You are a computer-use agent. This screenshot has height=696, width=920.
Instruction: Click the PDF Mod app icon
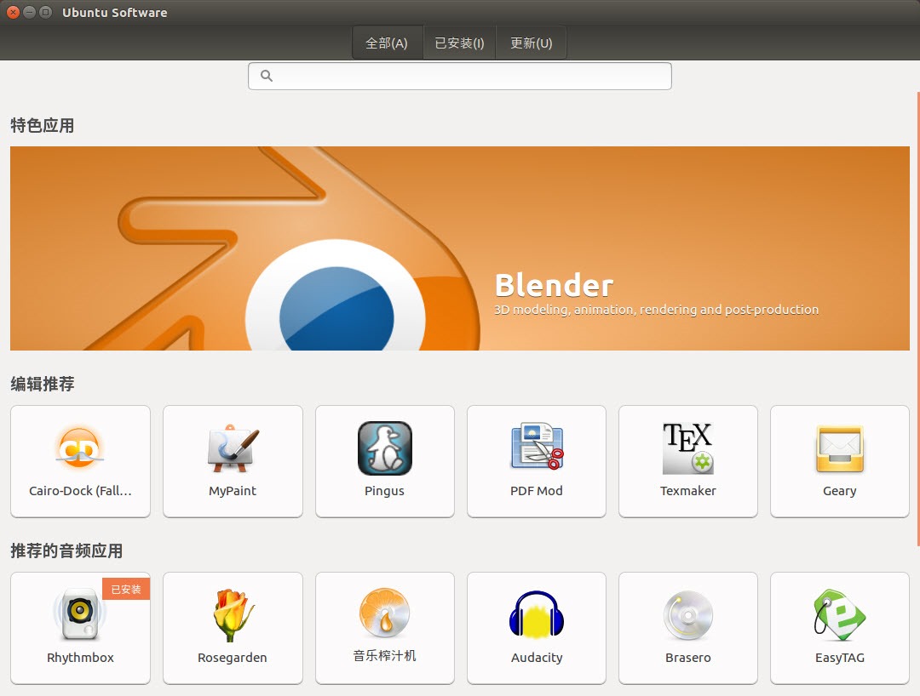point(537,448)
